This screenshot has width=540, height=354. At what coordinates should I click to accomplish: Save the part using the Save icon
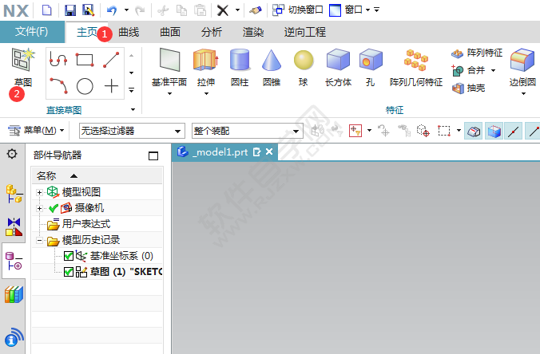coord(70,10)
